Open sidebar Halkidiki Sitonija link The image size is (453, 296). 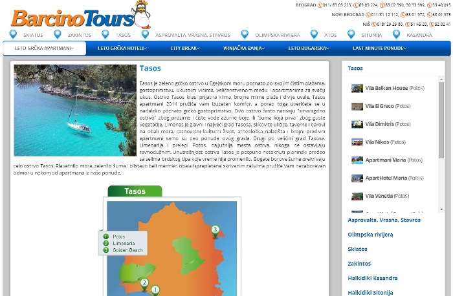coord(370,293)
